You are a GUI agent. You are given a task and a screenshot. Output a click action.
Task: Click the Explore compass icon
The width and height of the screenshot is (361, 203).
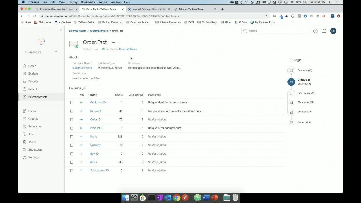(x=24, y=74)
